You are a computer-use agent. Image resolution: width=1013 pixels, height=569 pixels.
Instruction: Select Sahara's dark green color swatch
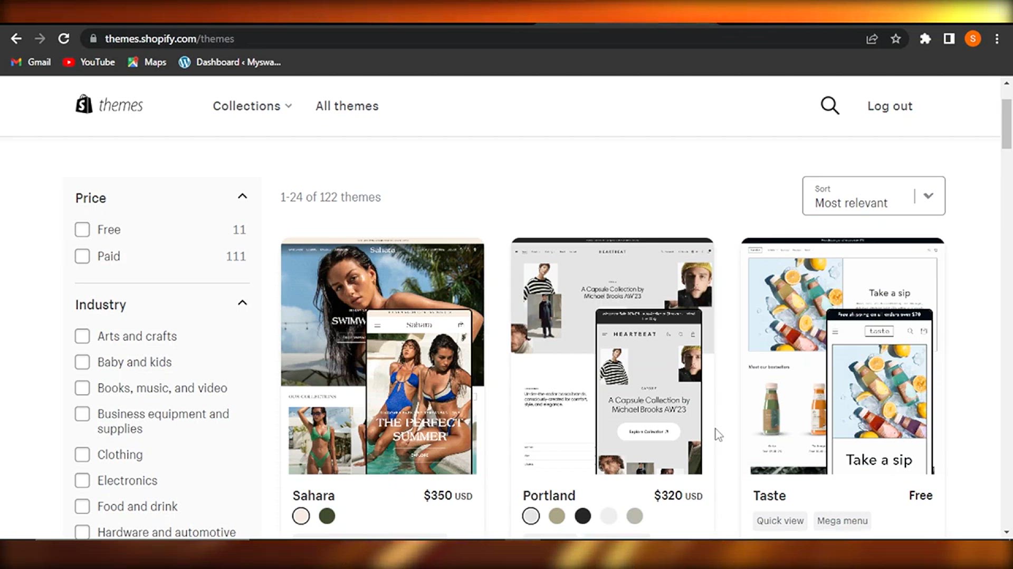pos(327,516)
